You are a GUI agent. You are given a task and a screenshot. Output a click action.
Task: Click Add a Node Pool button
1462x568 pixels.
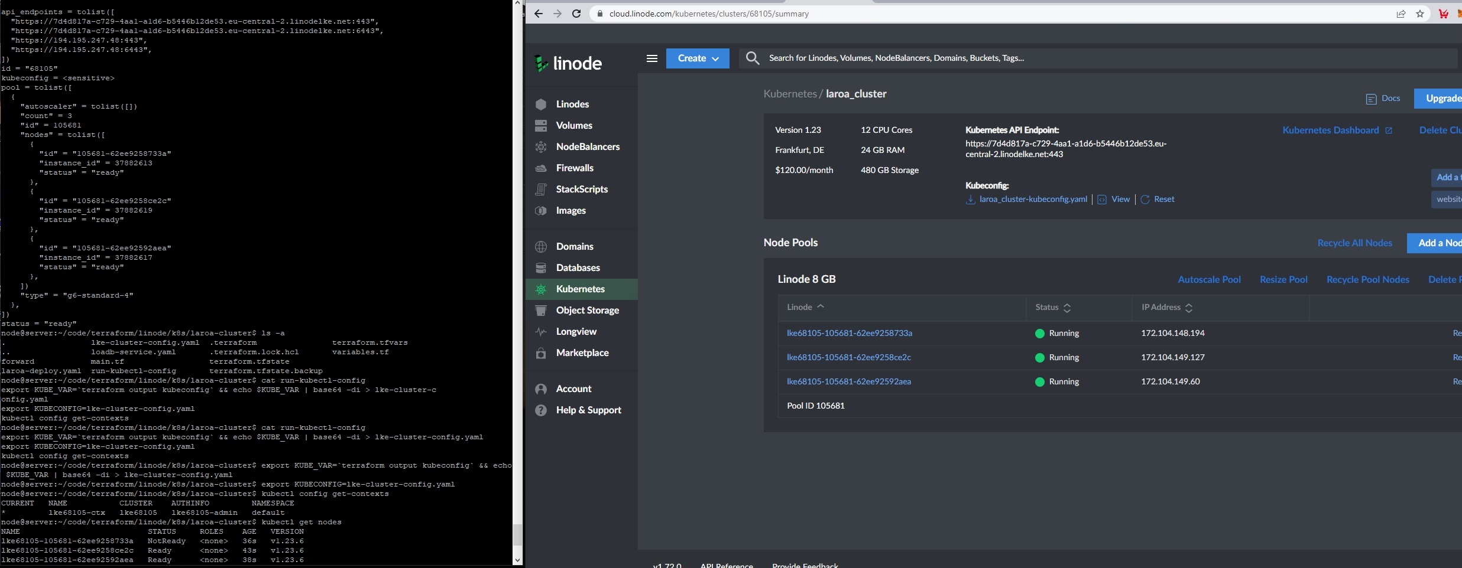[x=1435, y=243]
